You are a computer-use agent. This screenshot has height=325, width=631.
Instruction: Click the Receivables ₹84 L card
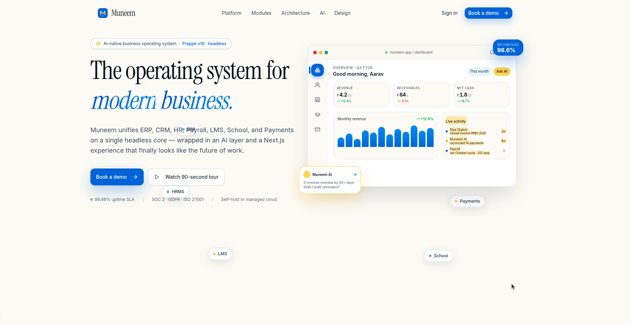coord(422,95)
